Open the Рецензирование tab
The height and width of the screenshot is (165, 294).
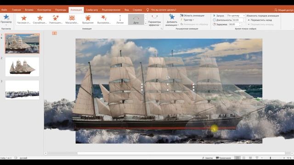click(111, 10)
